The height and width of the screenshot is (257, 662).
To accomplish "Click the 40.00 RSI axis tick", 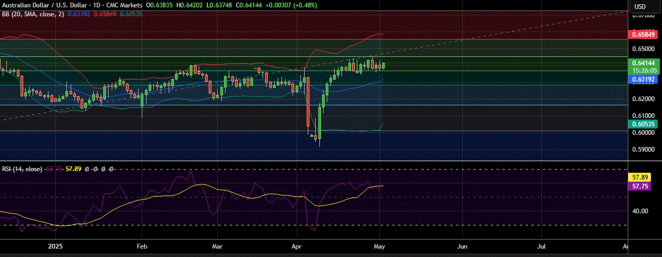I will 640,211.
